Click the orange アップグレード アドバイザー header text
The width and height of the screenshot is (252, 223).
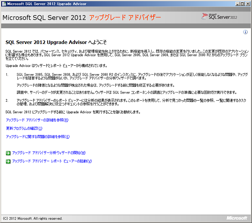point(125,18)
